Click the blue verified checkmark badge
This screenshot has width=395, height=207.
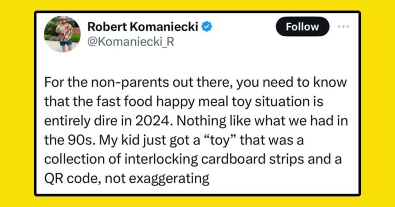tap(207, 27)
